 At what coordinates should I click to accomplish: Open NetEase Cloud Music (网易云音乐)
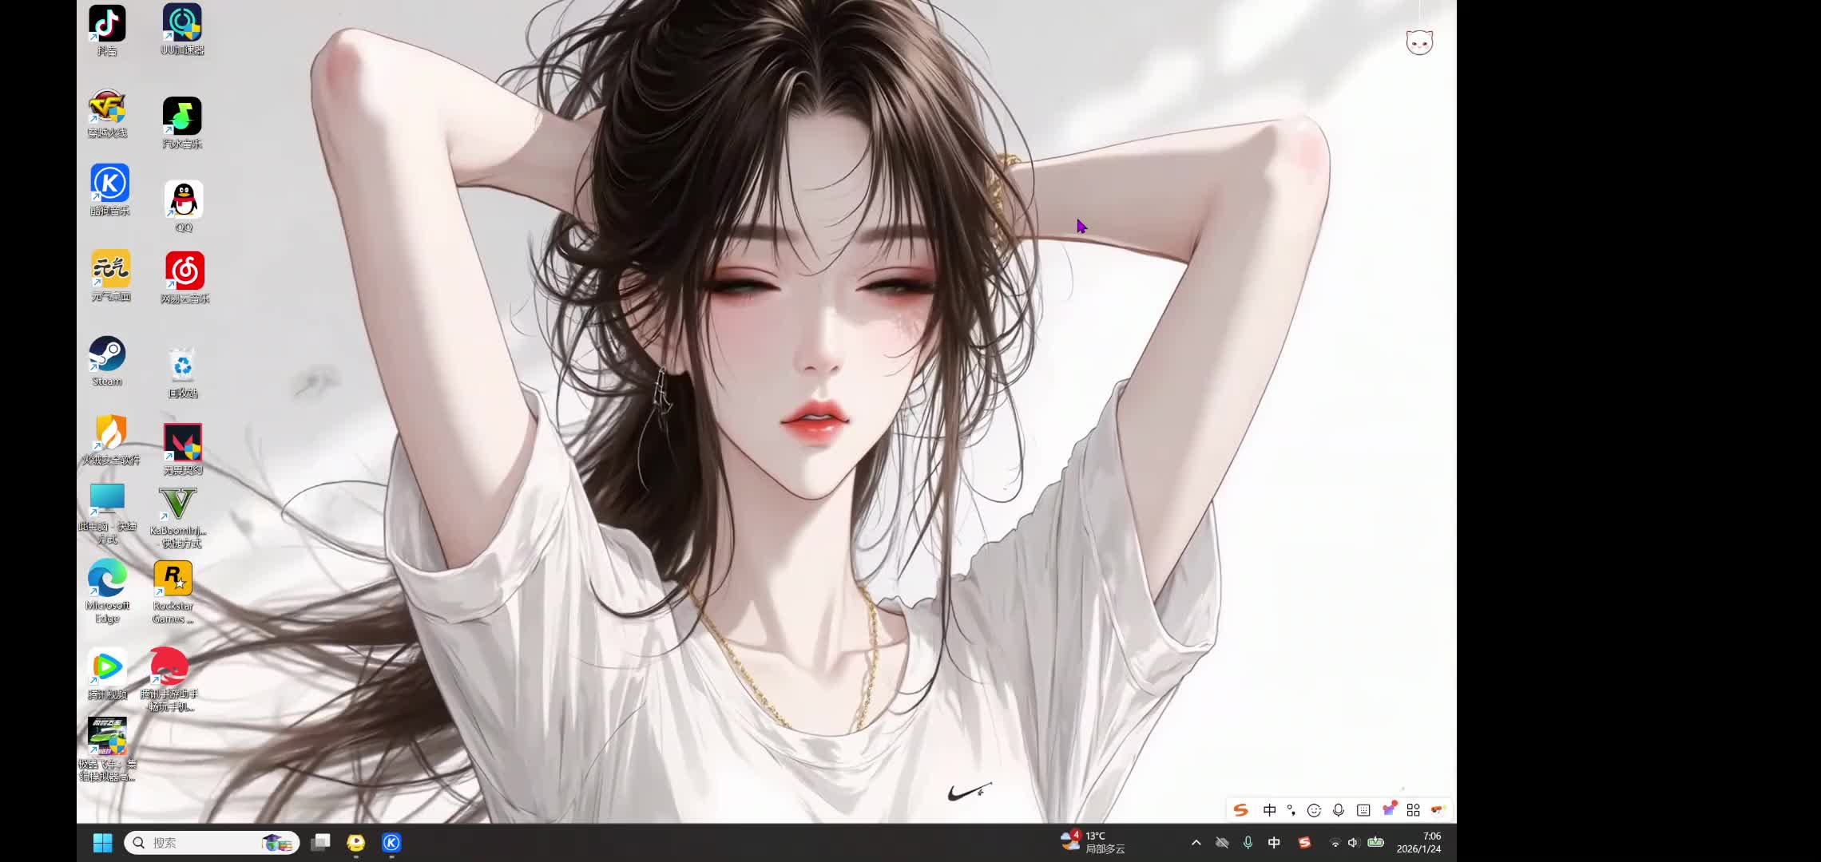point(184,270)
